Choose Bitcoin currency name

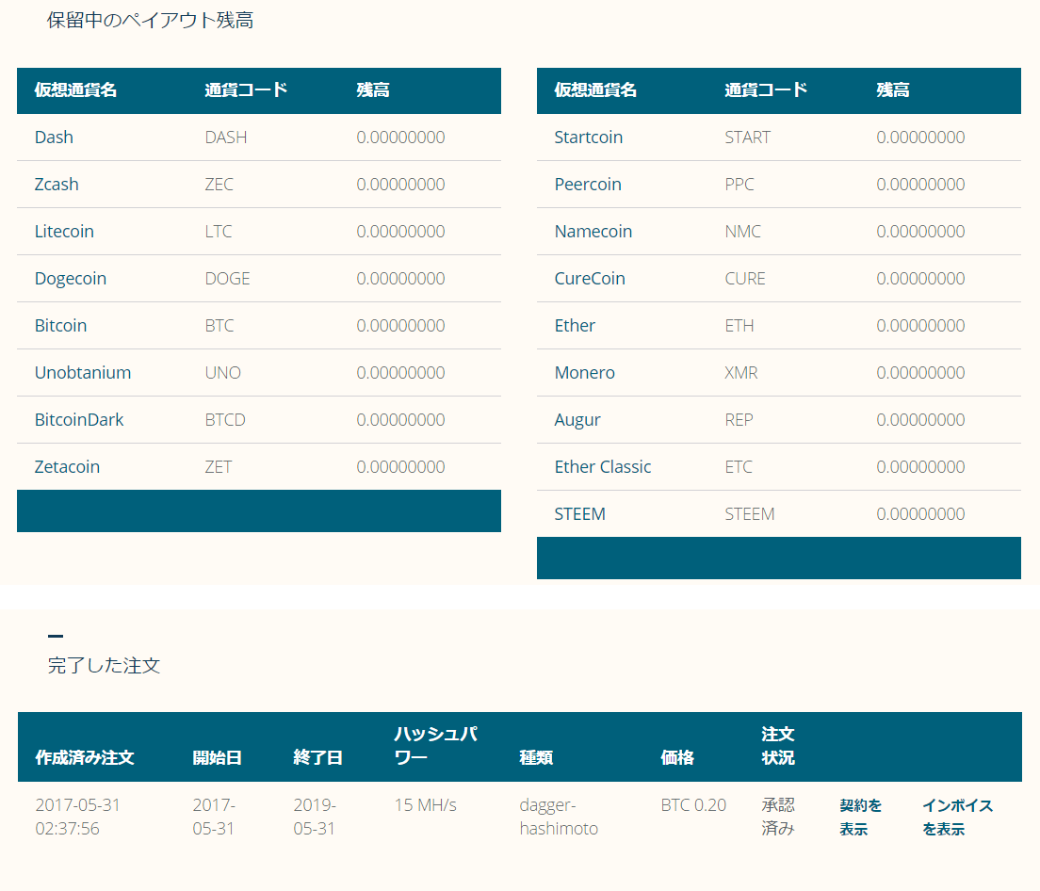[60, 326]
